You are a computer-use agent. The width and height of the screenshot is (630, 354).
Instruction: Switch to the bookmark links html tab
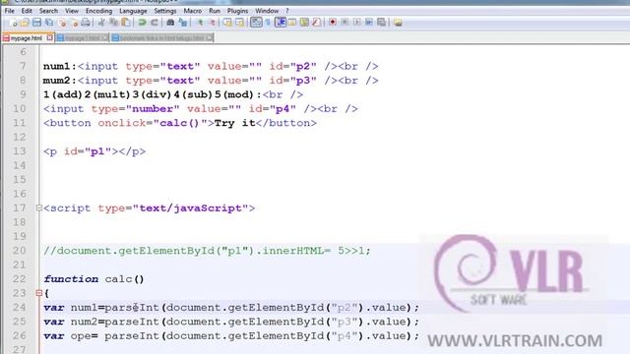[x=161, y=38]
